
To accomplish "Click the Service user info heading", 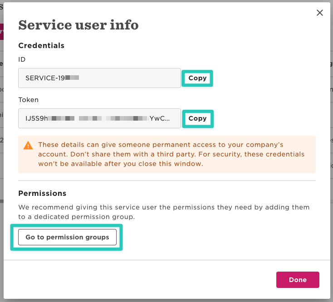I will pyautogui.click(x=78, y=25).
